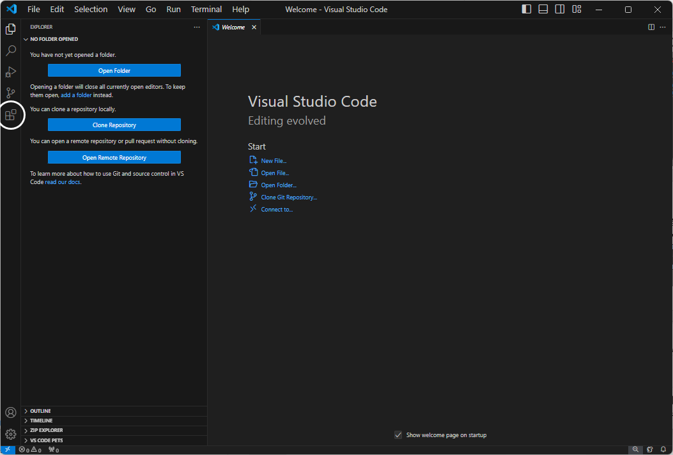
Task: Open the Explorer views More Actions ellipsis
Action: pos(197,27)
